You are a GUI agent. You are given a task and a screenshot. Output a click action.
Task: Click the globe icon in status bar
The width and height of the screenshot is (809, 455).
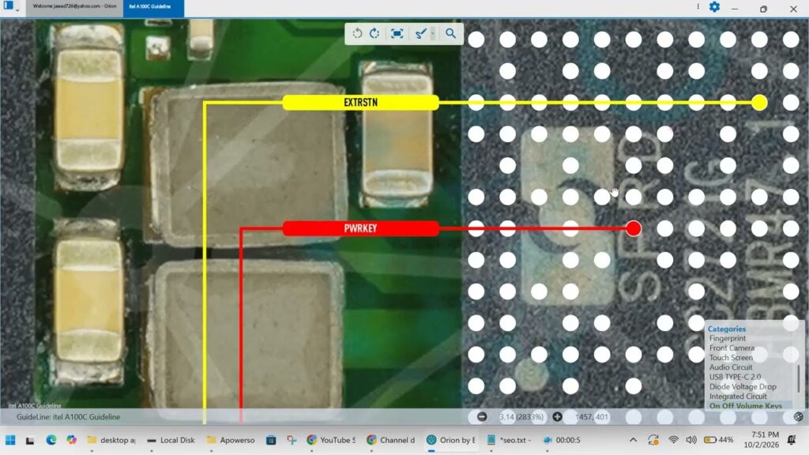798,417
